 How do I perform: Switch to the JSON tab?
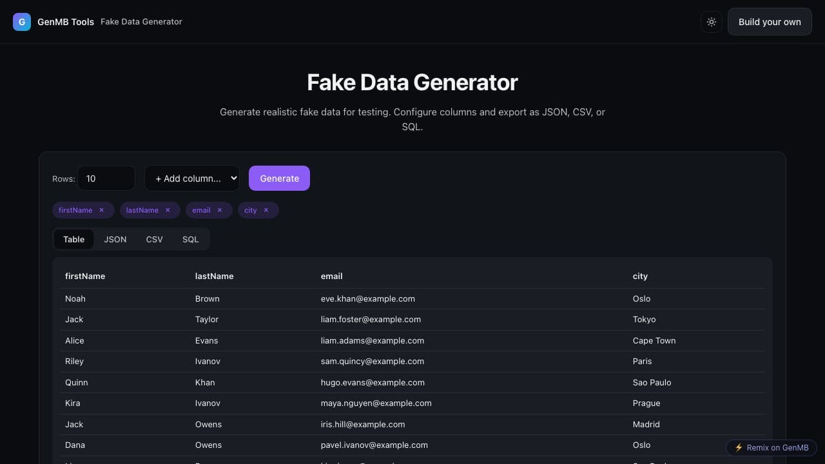[115, 239]
